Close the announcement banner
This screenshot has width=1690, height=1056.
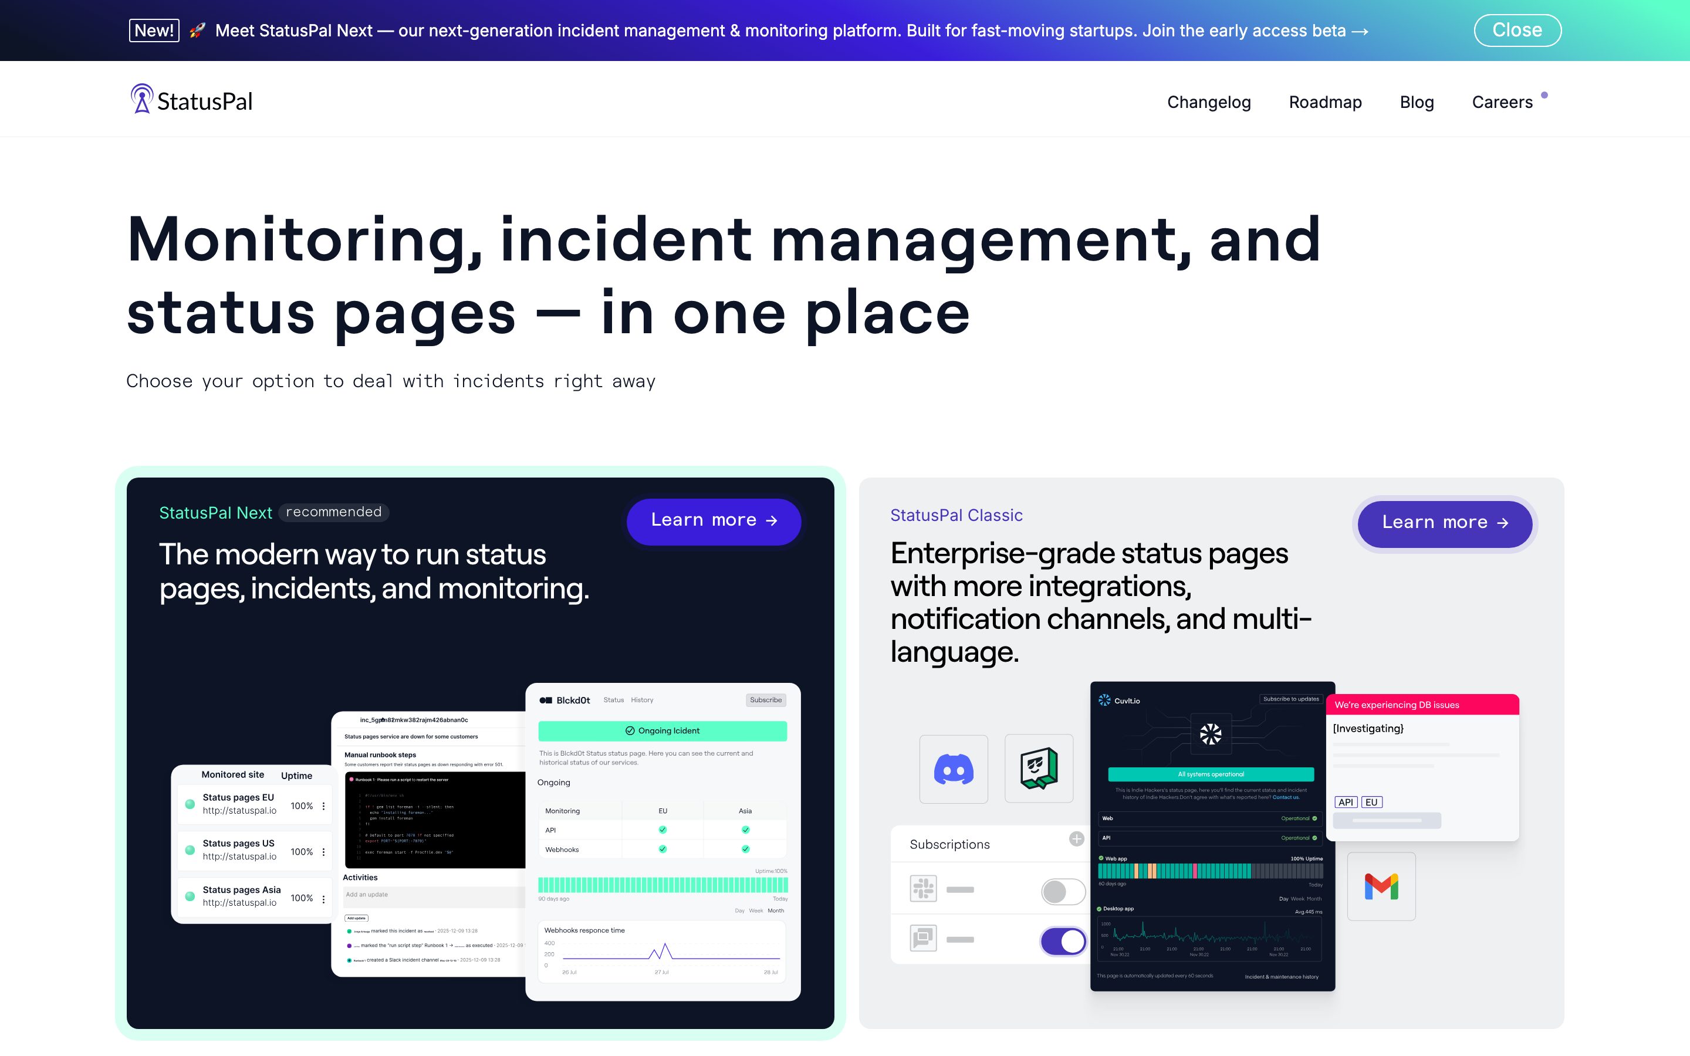[1517, 30]
